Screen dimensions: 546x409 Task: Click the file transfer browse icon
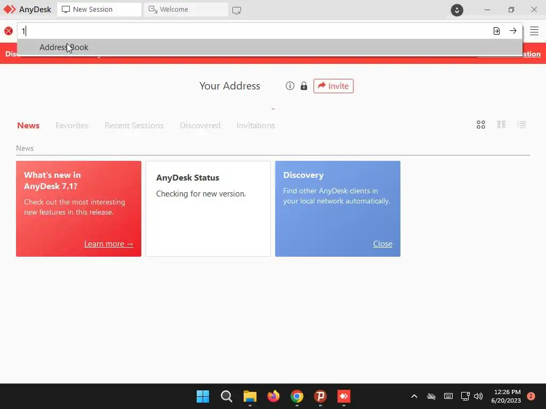point(496,31)
